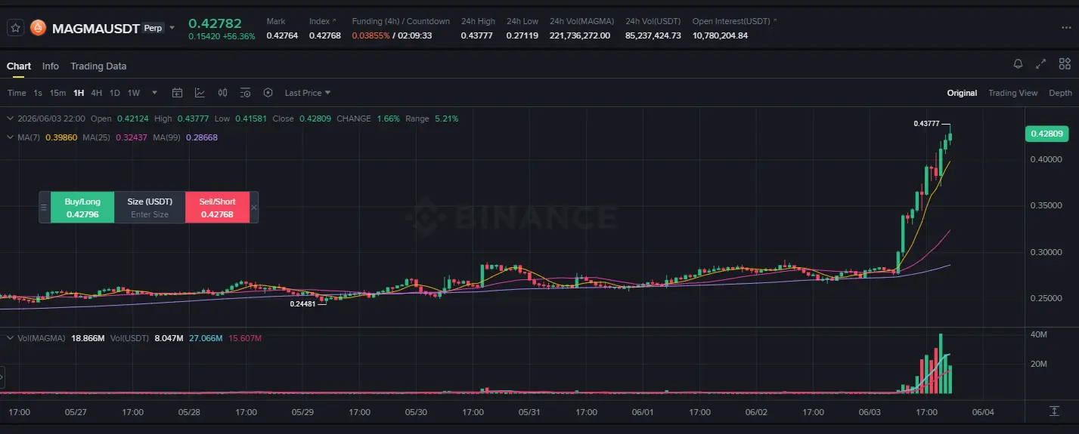Click the orange MAGMA coin logo
This screenshot has height=434, width=1079.
pyautogui.click(x=38, y=28)
